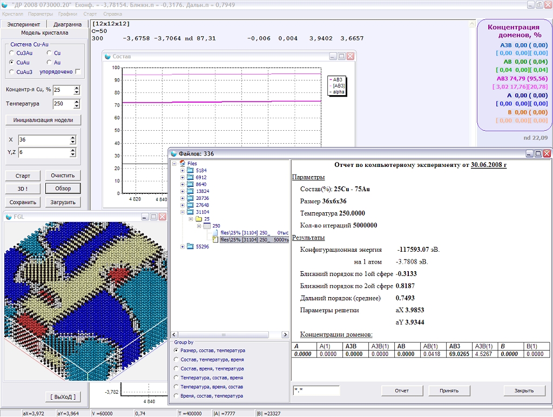The image size is (553, 417).
Task: Click the Температура value field
Action: tap(64, 104)
